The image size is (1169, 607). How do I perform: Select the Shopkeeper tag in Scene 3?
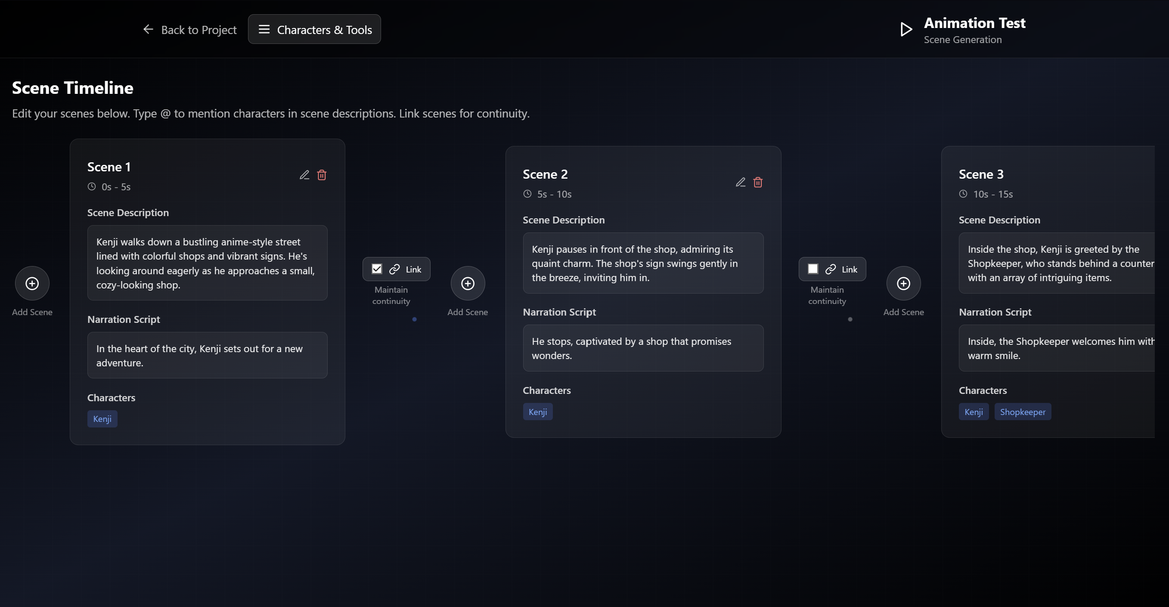click(x=1023, y=412)
